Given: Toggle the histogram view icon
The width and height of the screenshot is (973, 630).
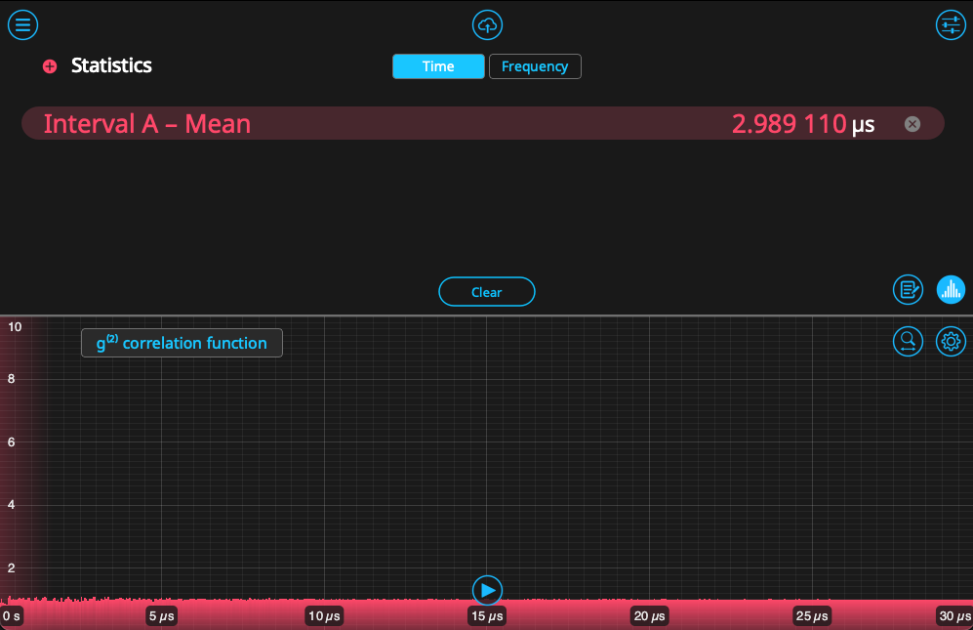Looking at the screenshot, I should [x=951, y=289].
